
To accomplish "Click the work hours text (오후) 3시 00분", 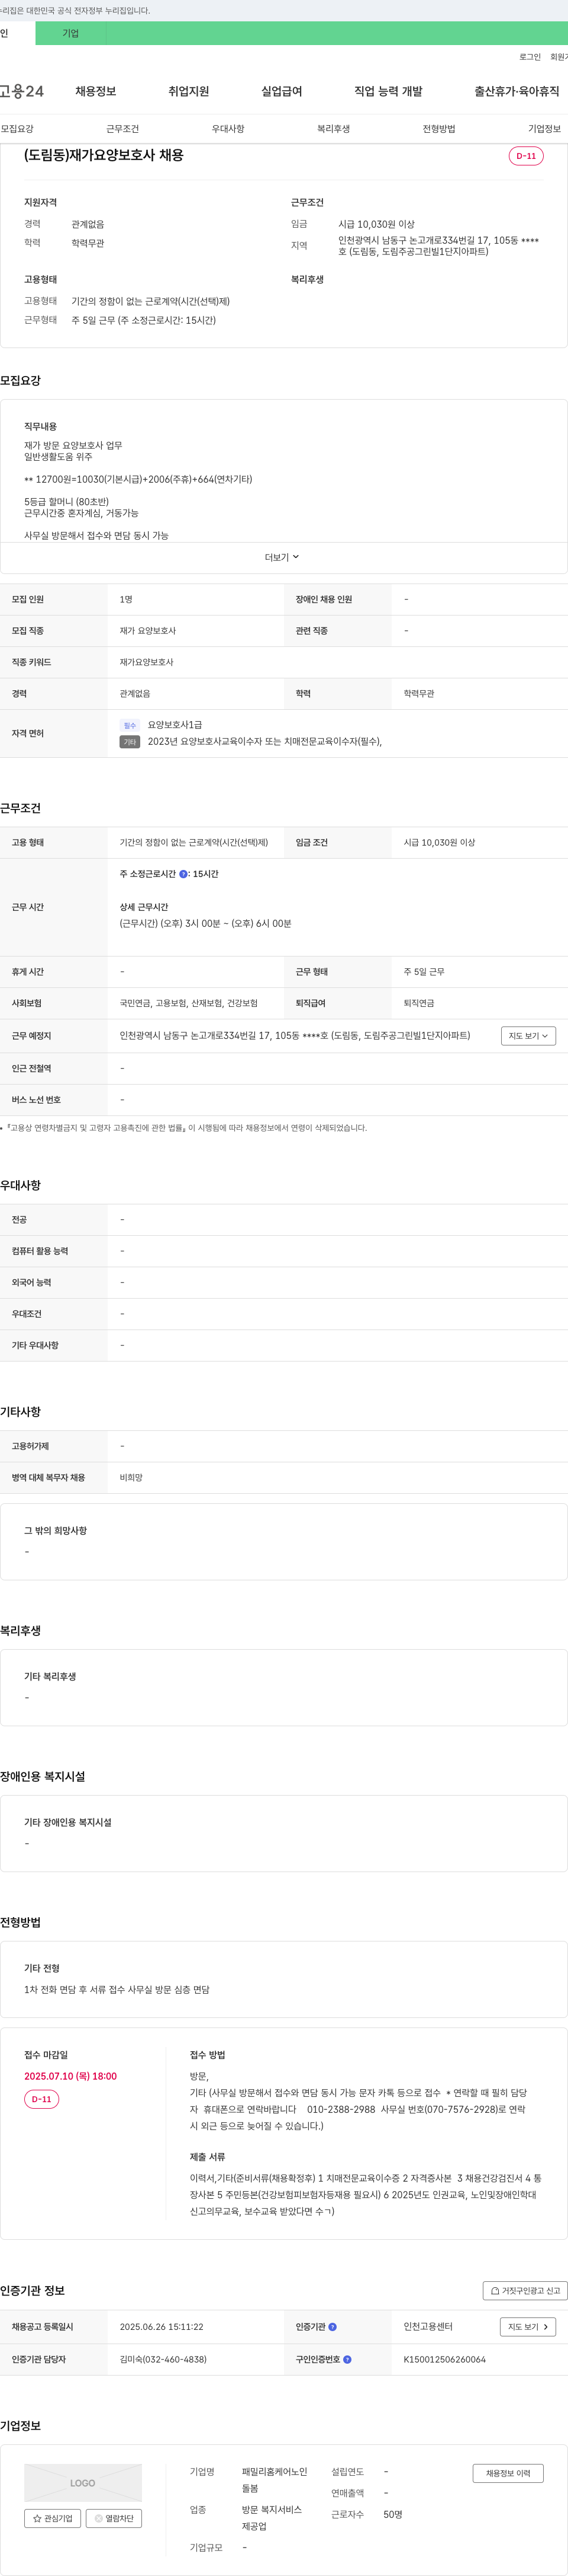I will coord(191,924).
